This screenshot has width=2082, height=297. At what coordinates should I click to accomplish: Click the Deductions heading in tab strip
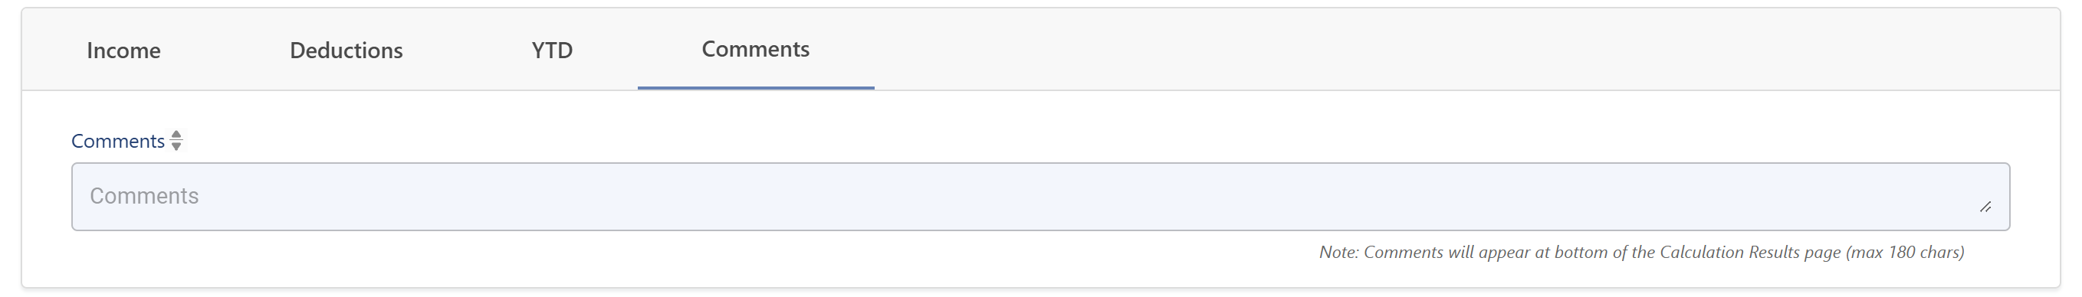[x=346, y=50]
